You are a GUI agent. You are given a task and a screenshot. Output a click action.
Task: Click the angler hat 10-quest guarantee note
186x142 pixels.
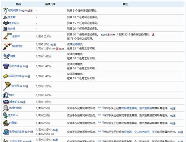82,17
